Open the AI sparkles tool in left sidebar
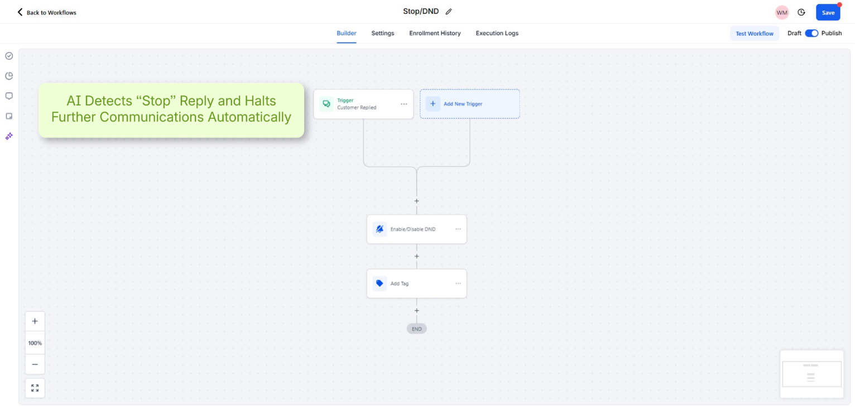Viewport: 855px width, 409px height. [8, 136]
